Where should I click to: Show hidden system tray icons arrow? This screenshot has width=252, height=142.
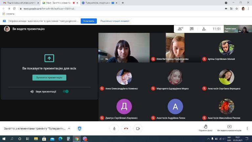[x=208, y=139]
